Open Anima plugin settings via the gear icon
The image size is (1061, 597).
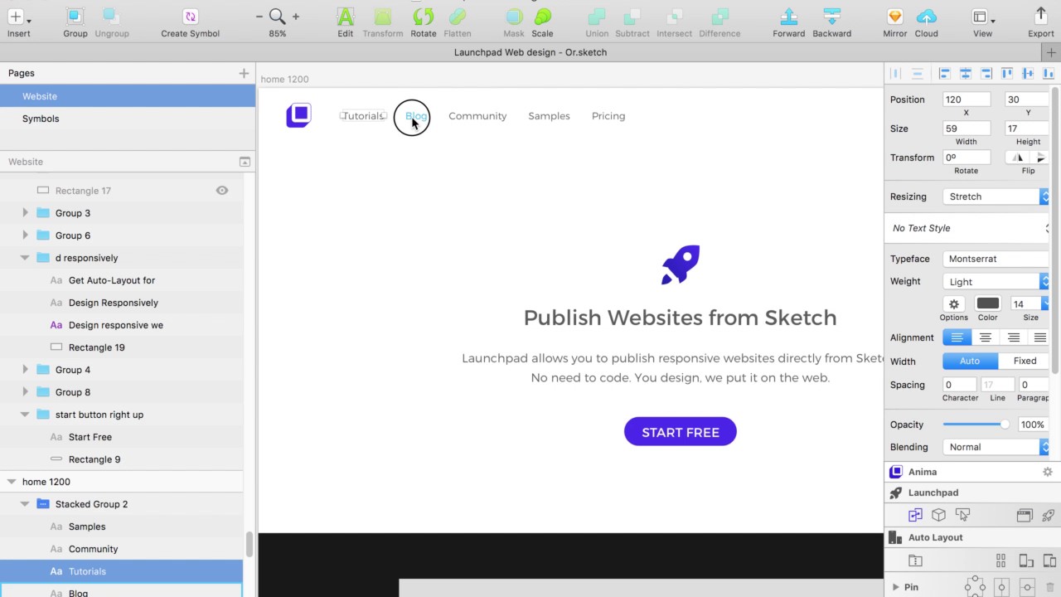(x=1047, y=471)
